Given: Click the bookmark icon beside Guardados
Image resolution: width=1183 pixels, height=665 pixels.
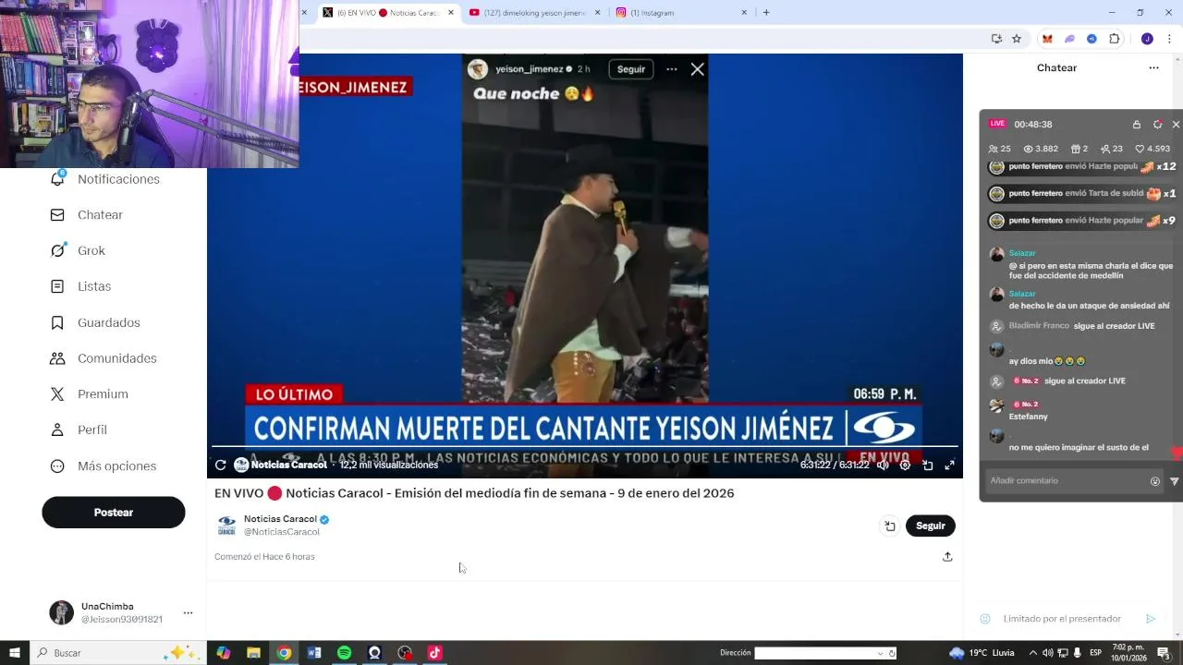Looking at the screenshot, I should [x=57, y=322].
